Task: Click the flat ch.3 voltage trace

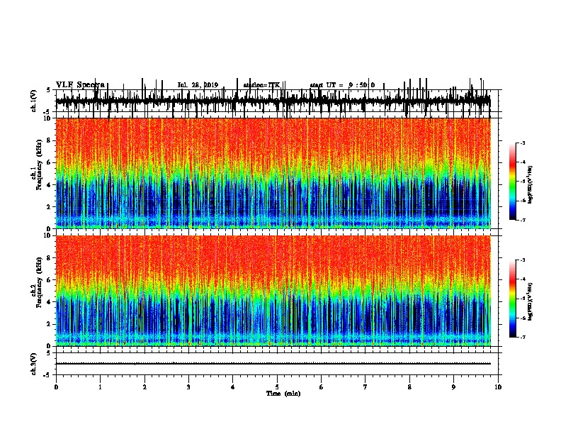Action: point(273,364)
